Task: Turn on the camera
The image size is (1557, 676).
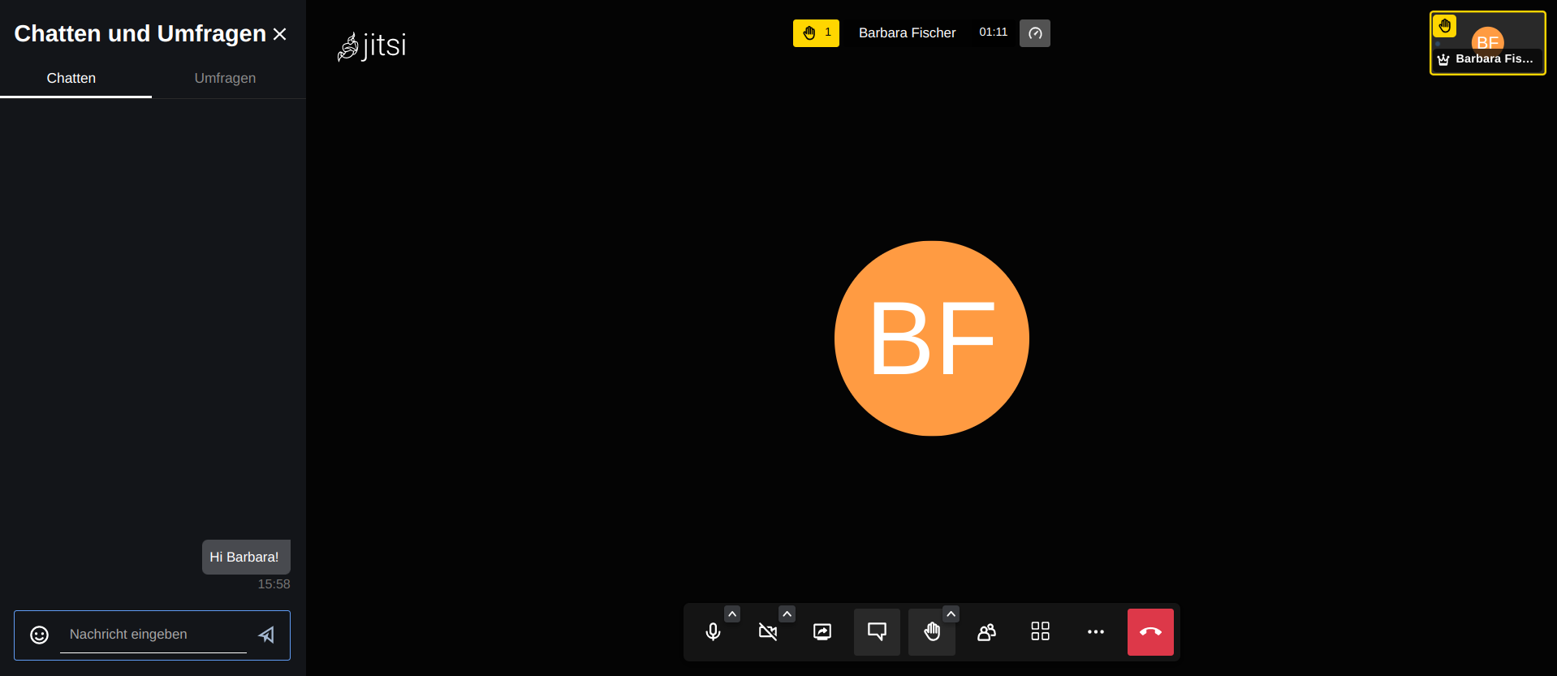Action: click(x=767, y=632)
